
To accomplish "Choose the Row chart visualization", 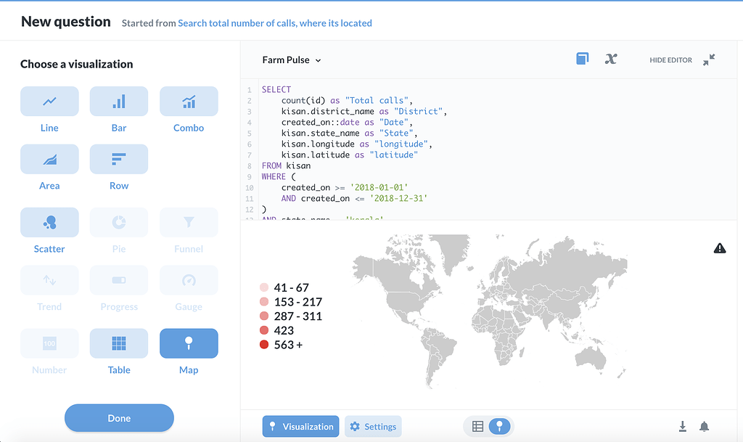I will [x=119, y=159].
